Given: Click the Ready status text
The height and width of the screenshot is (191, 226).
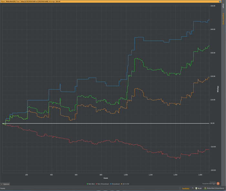Looking at the screenshot, I should coord(3,188).
